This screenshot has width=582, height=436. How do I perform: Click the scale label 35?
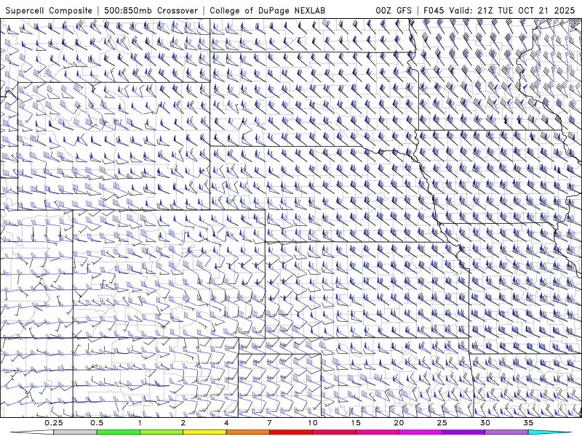tap(528, 423)
